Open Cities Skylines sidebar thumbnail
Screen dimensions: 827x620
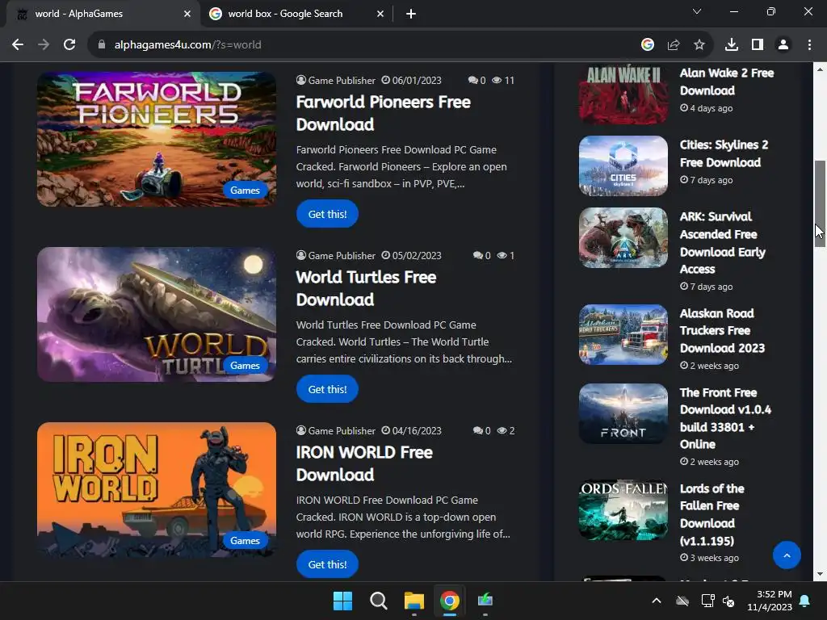(623, 165)
